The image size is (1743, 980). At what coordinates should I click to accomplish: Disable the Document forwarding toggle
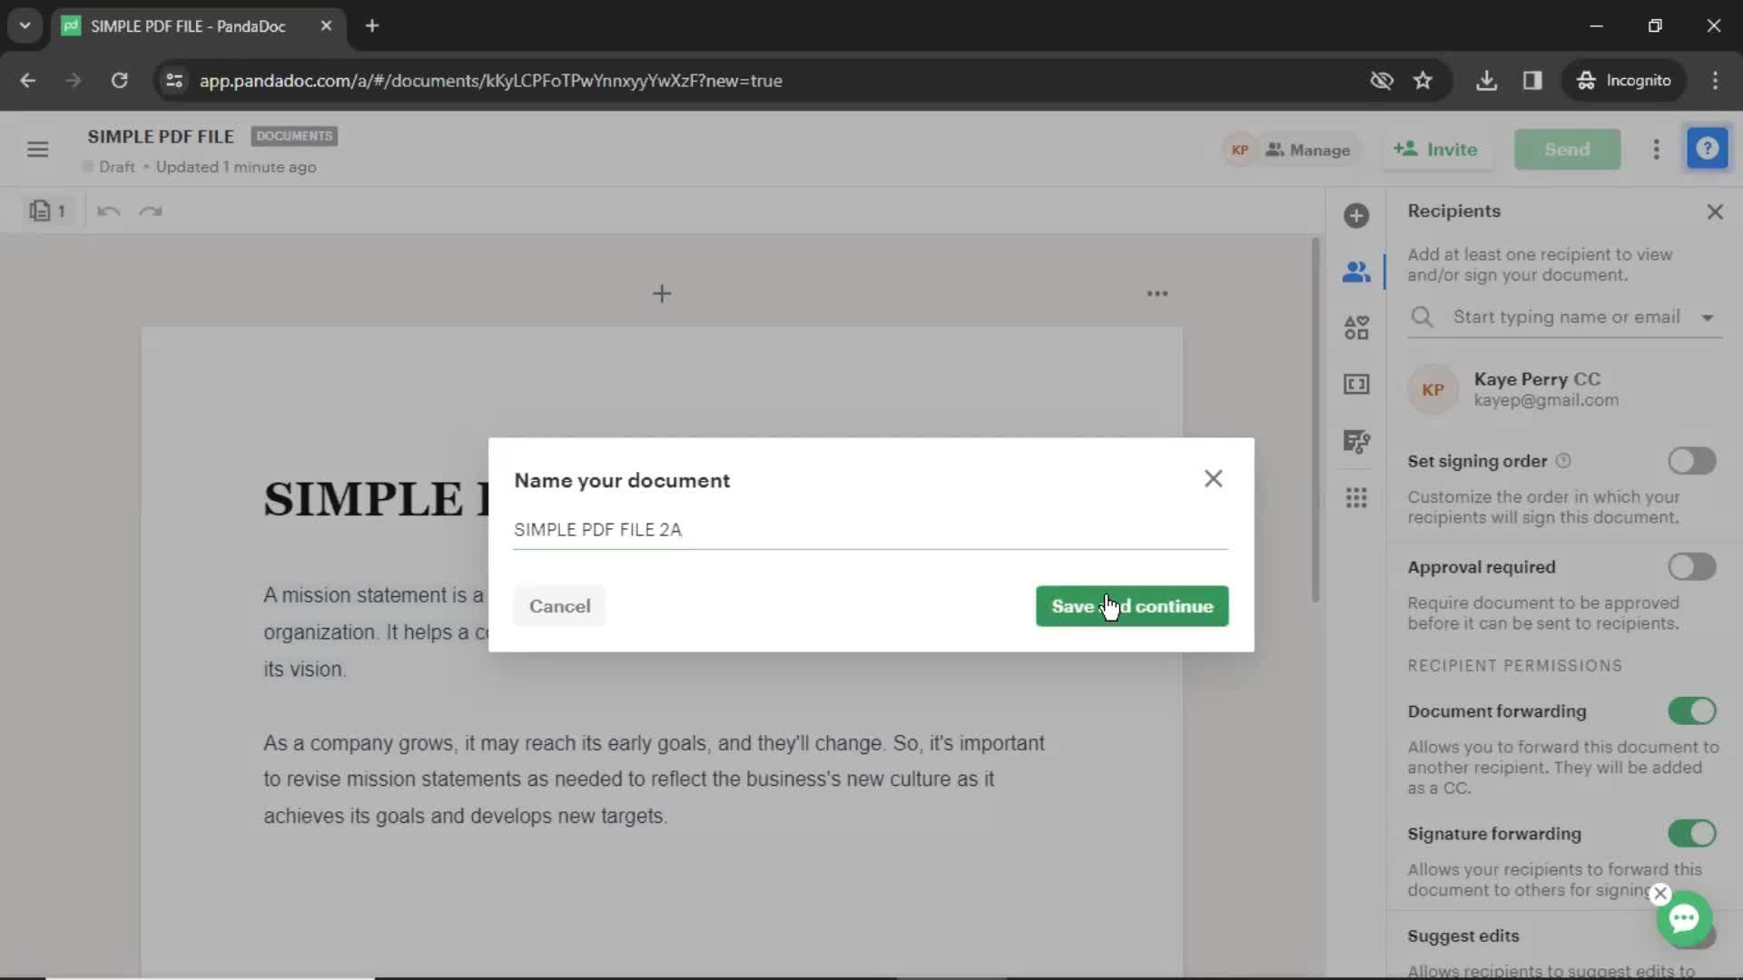[x=1693, y=710]
